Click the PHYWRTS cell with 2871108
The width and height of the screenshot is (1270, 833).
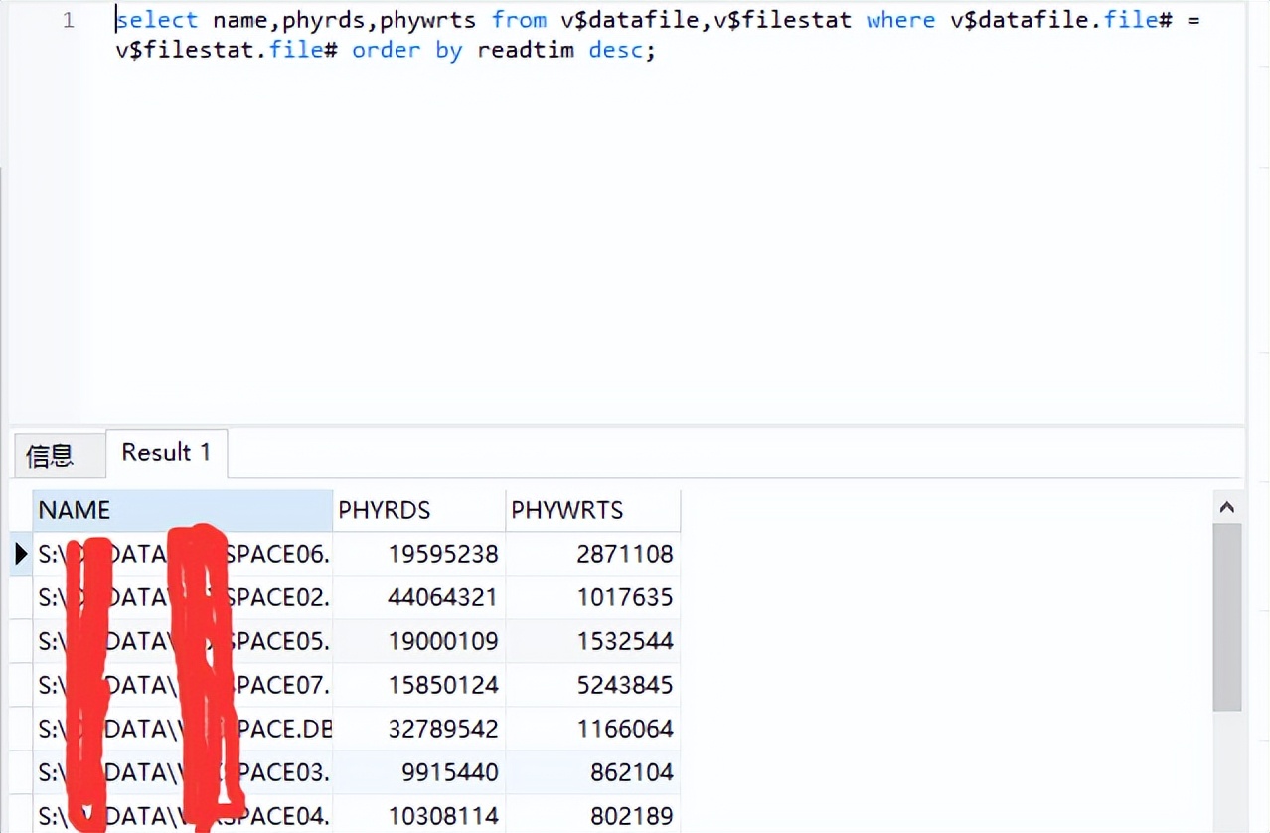[592, 554]
